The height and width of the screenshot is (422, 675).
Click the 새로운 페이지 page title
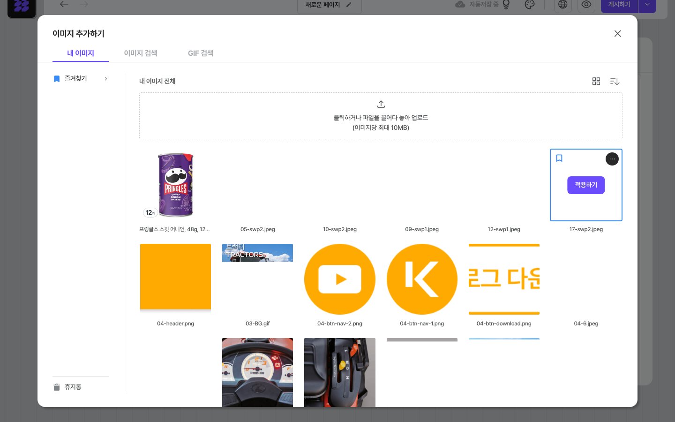(322, 5)
